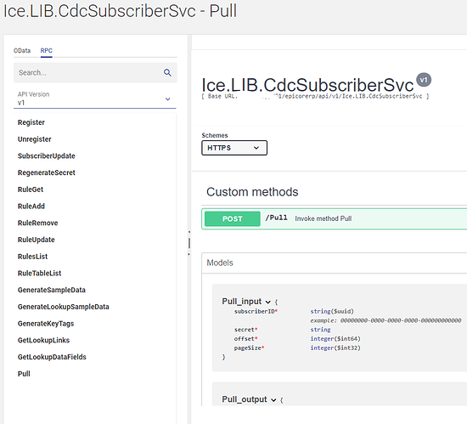
Task: Click the integer($int64) type text
Action: tap(335, 339)
